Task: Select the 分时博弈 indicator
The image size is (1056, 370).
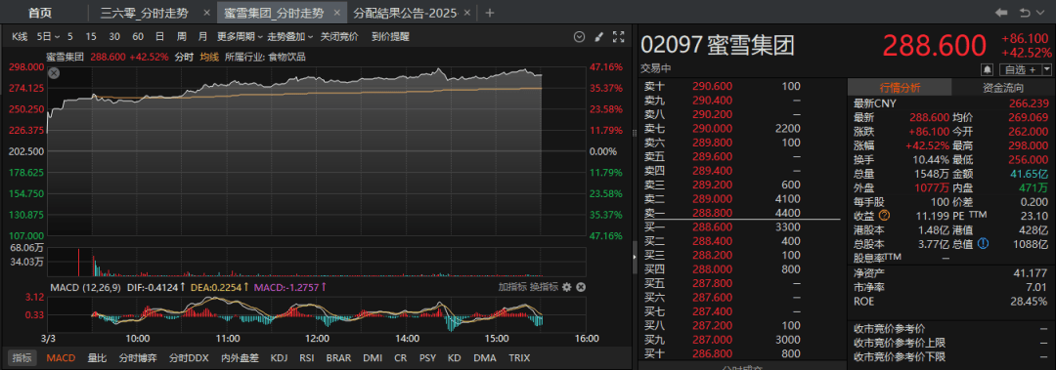Action: (138, 358)
